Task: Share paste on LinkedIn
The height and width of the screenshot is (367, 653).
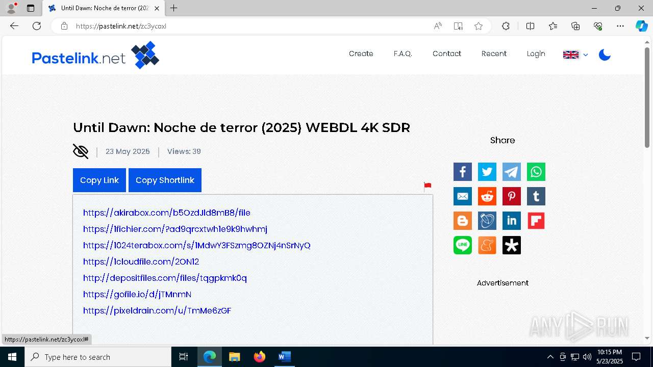Action: (512, 221)
